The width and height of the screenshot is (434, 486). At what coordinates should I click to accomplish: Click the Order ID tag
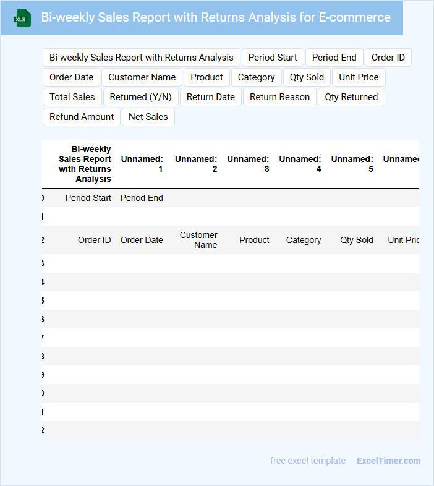[x=388, y=58]
